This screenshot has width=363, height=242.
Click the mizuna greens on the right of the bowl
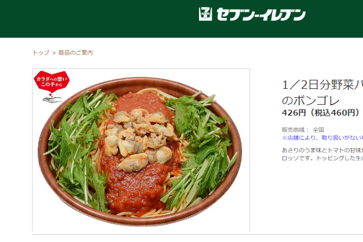coord(200,148)
